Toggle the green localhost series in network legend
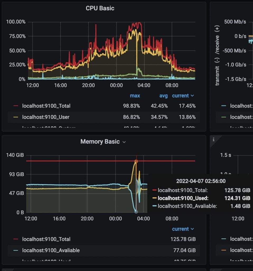The image size is (253, 271). pyautogui.click(x=241, y=117)
